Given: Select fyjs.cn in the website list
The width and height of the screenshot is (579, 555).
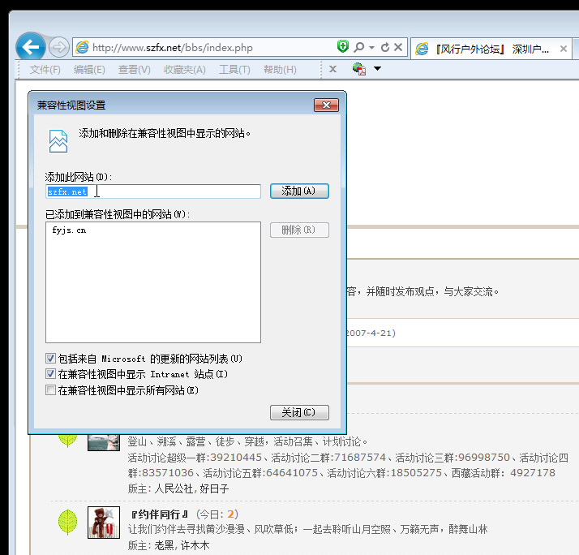Looking at the screenshot, I should [69, 230].
